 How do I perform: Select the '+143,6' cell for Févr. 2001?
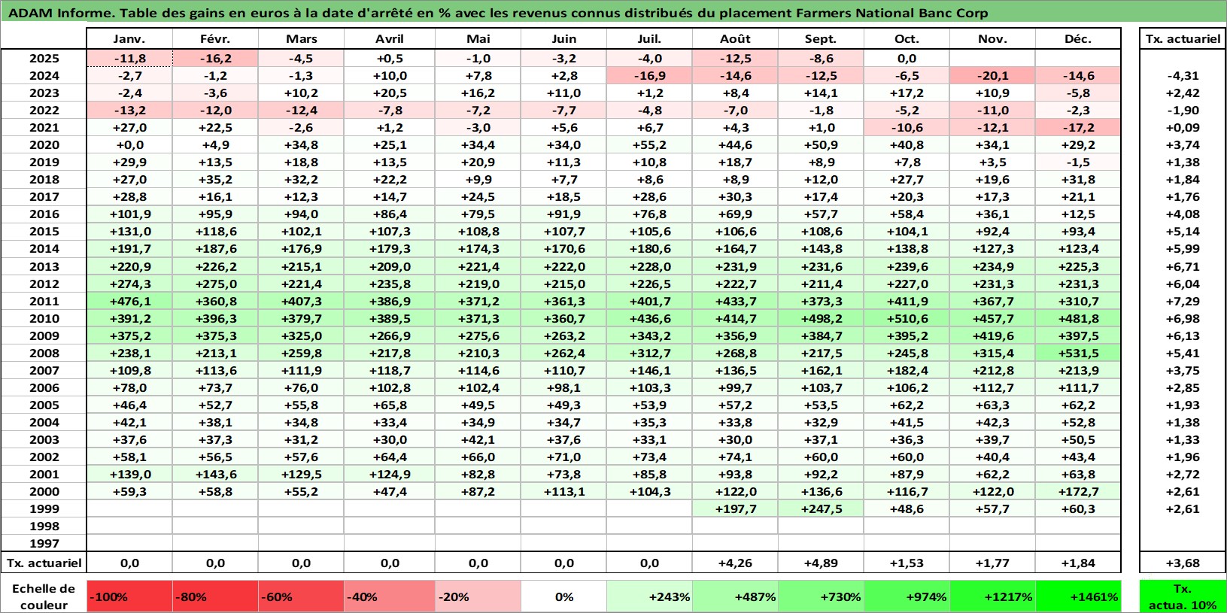pos(215,474)
